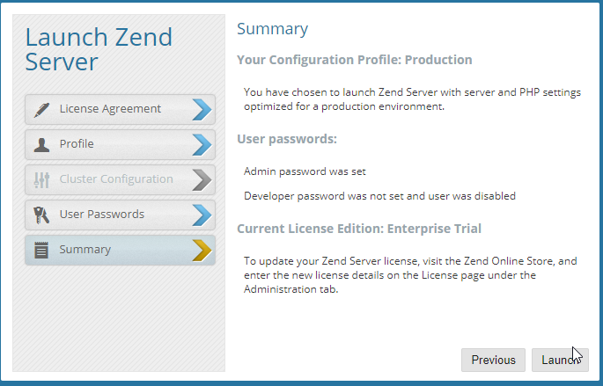603x386 pixels.
Task: Click the keys icon beside User Passwords
Action: click(x=40, y=215)
